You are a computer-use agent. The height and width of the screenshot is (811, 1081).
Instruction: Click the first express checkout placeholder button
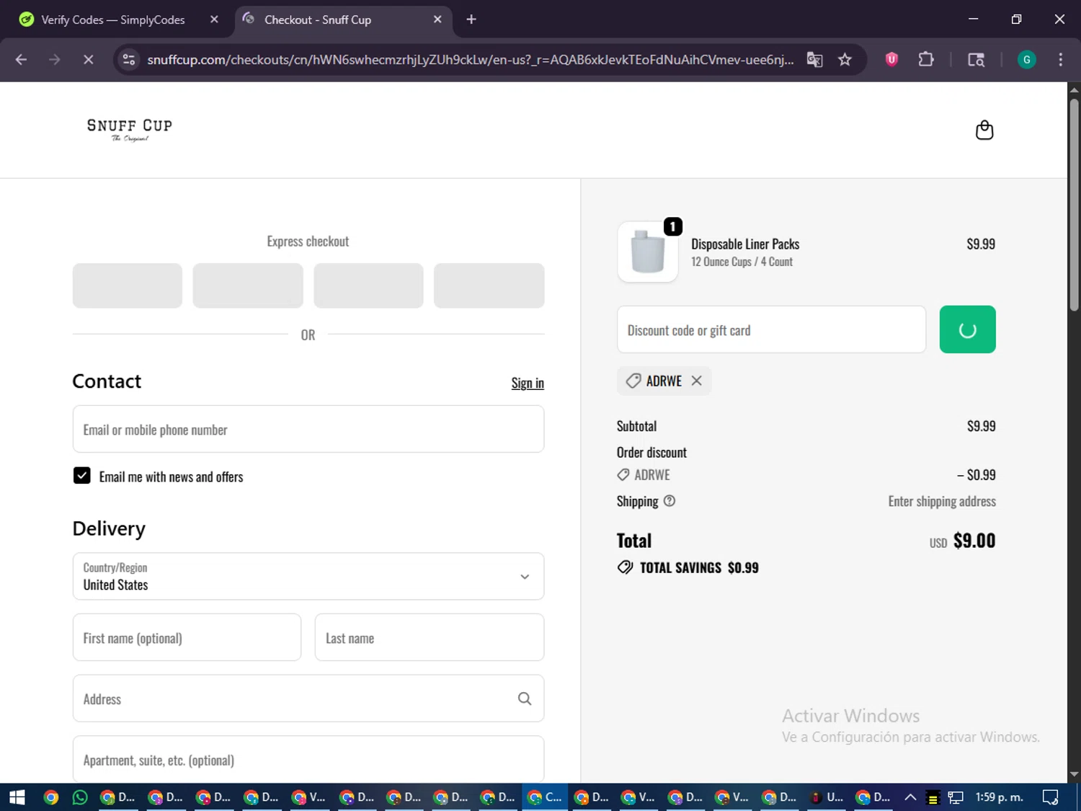[128, 285]
